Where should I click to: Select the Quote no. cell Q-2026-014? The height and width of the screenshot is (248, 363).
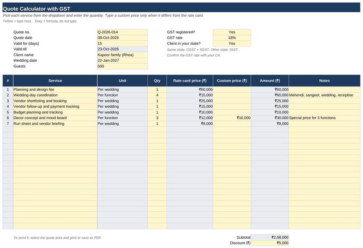[x=122, y=32]
